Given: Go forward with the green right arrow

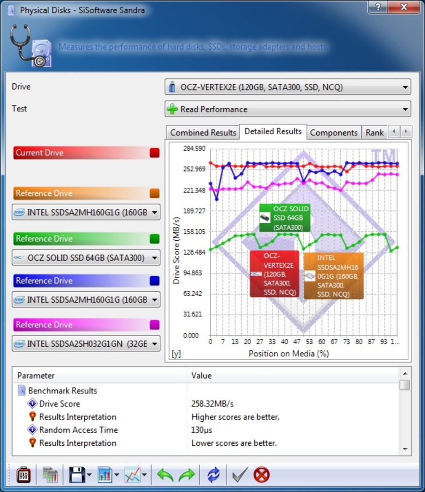Looking at the screenshot, I should click(x=187, y=475).
